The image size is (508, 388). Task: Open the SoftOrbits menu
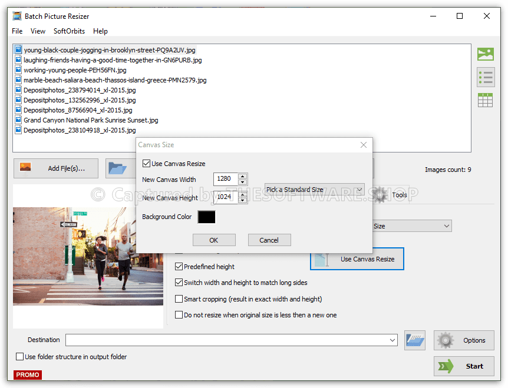coord(69,31)
